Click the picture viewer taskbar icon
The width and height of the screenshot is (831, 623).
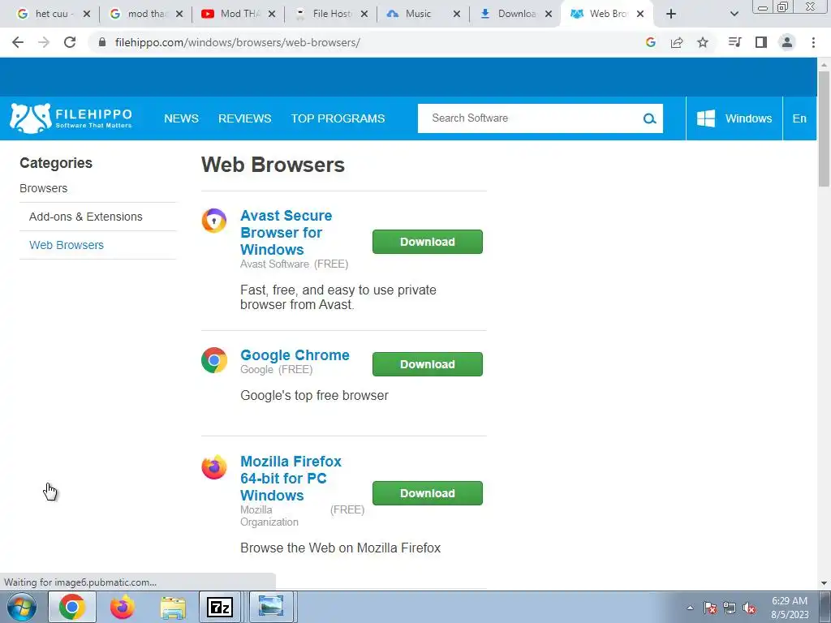click(x=271, y=607)
